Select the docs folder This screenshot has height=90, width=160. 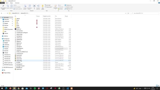point(17,24)
